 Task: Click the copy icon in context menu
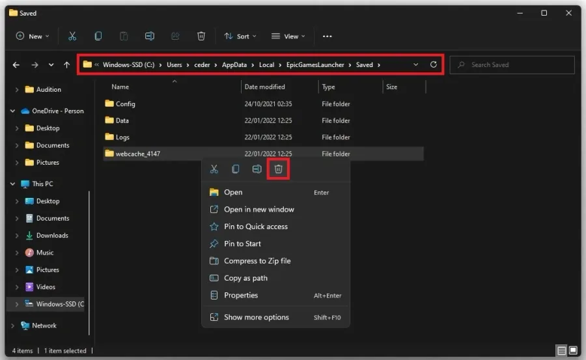236,169
